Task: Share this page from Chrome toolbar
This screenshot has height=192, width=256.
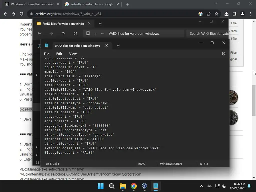Action: tap(208, 14)
